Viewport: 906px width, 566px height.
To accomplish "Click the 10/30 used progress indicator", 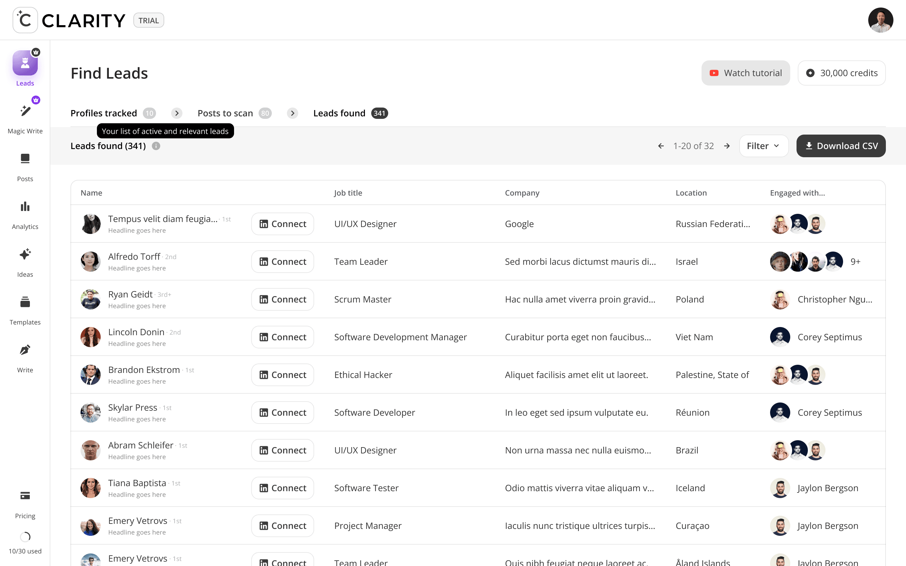I will point(25,537).
